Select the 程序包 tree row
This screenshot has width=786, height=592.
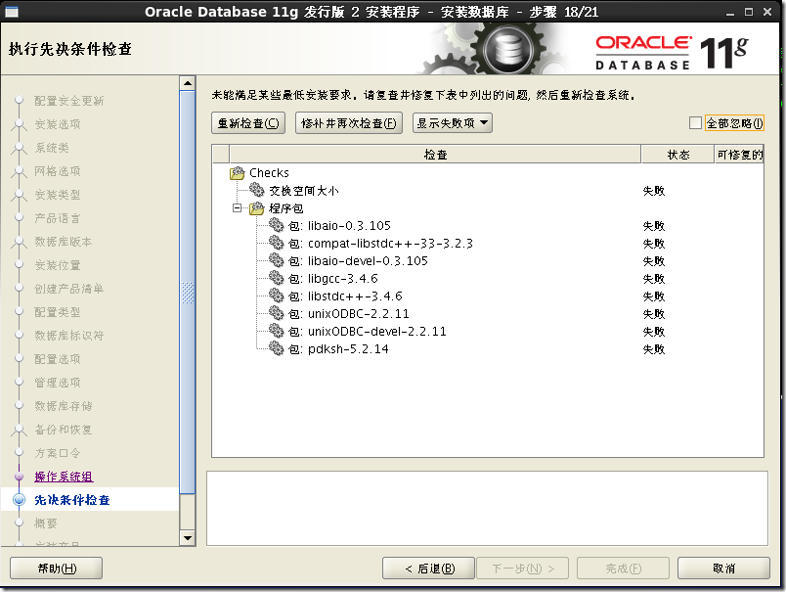(488, 208)
